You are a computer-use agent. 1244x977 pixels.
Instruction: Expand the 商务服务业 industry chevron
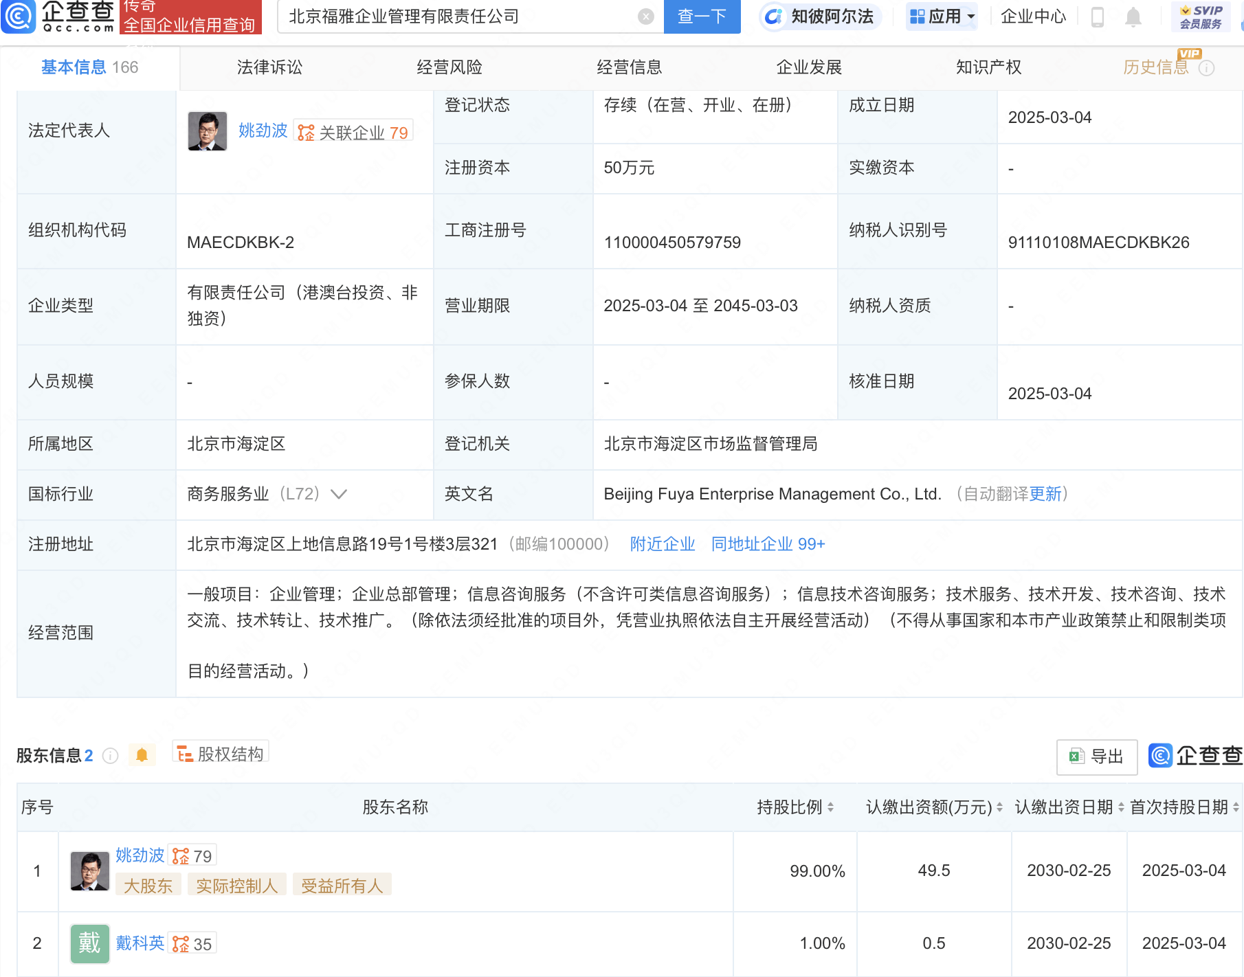pyautogui.click(x=339, y=494)
